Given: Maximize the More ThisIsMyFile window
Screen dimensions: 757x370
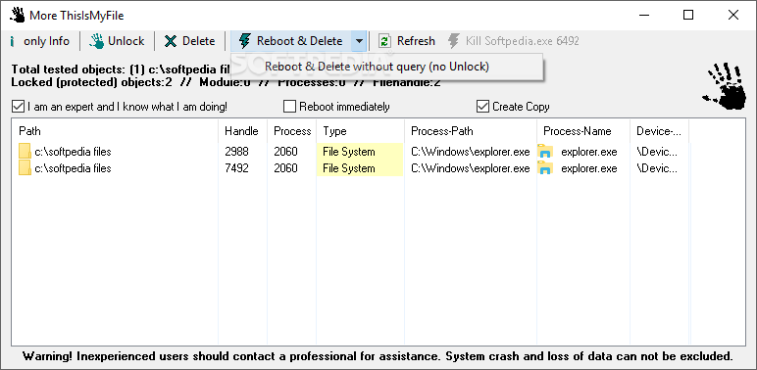Looking at the screenshot, I should pyautogui.click(x=688, y=15).
